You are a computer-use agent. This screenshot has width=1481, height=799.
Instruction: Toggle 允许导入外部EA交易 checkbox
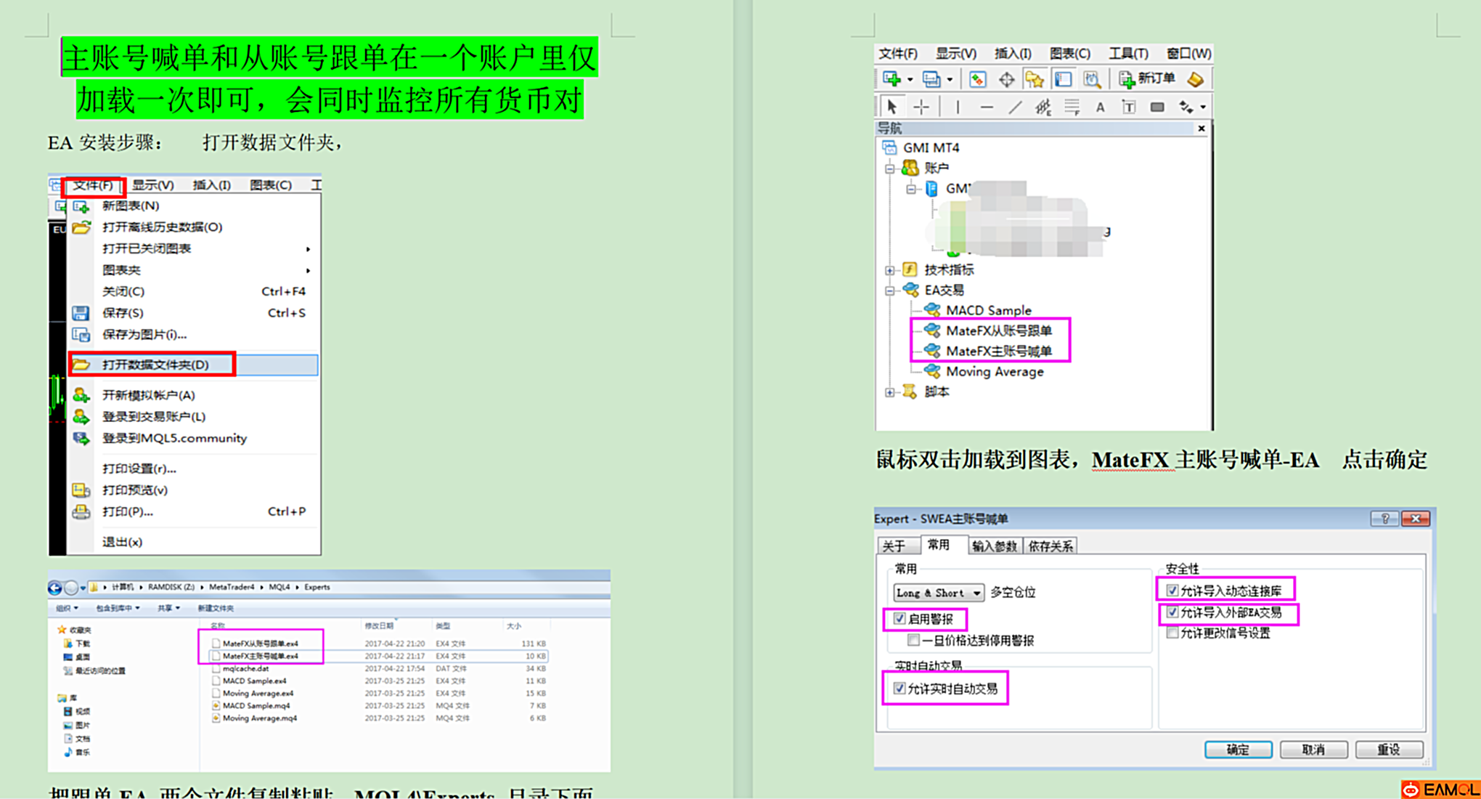click(x=1172, y=612)
